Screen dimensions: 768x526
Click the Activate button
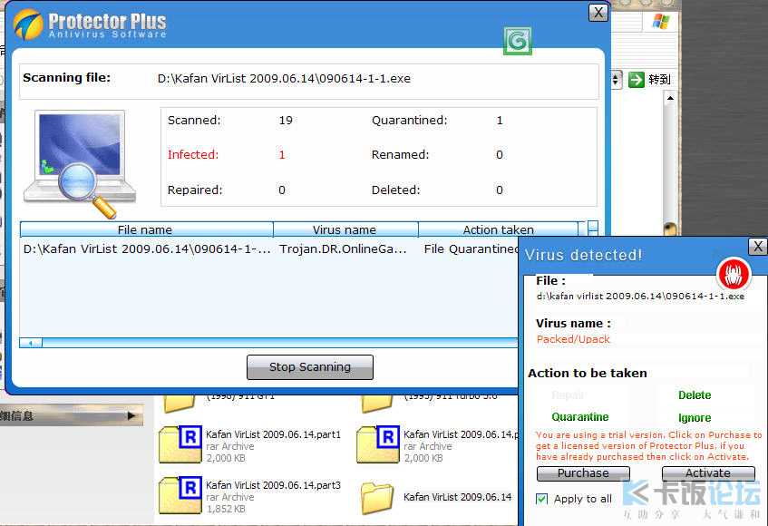pyautogui.click(x=708, y=473)
